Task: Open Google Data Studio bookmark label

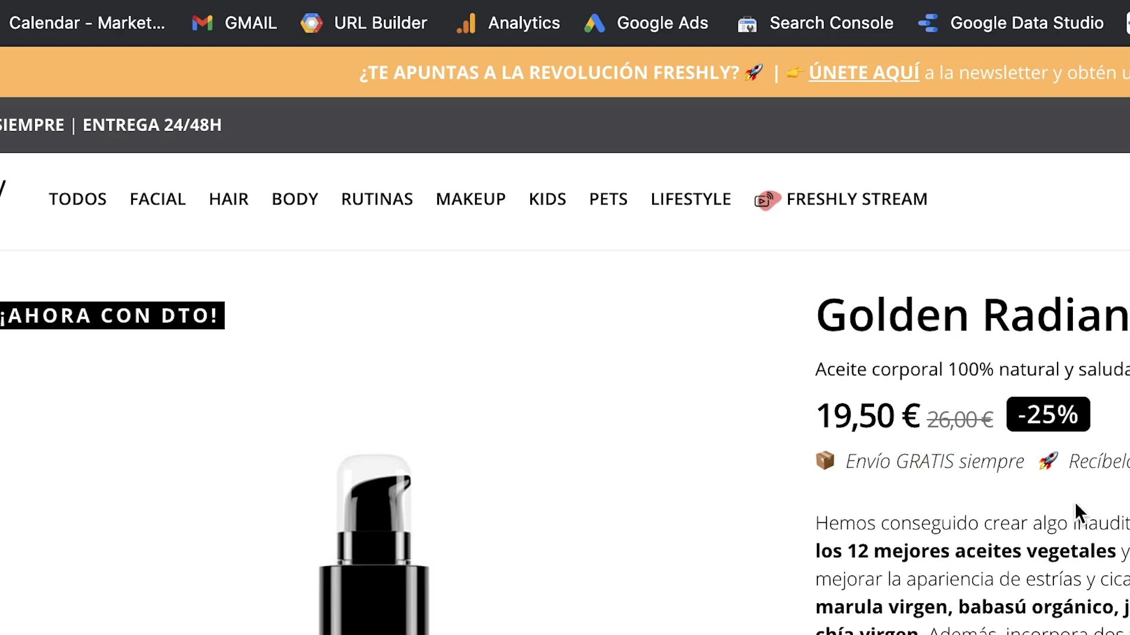Action: [x=1026, y=23]
